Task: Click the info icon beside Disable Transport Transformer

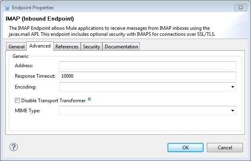Action: [x=89, y=99]
